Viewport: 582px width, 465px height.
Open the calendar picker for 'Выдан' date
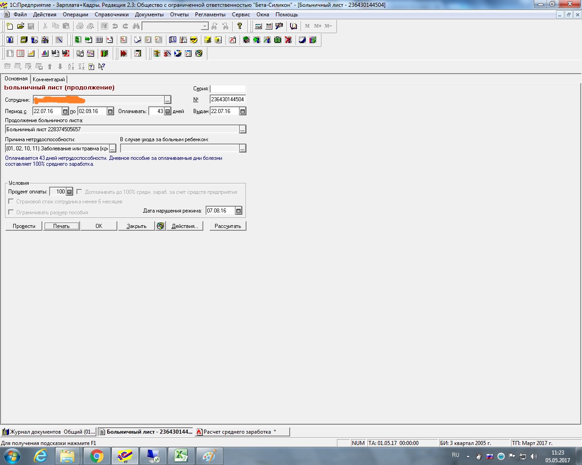(x=242, y=111)
